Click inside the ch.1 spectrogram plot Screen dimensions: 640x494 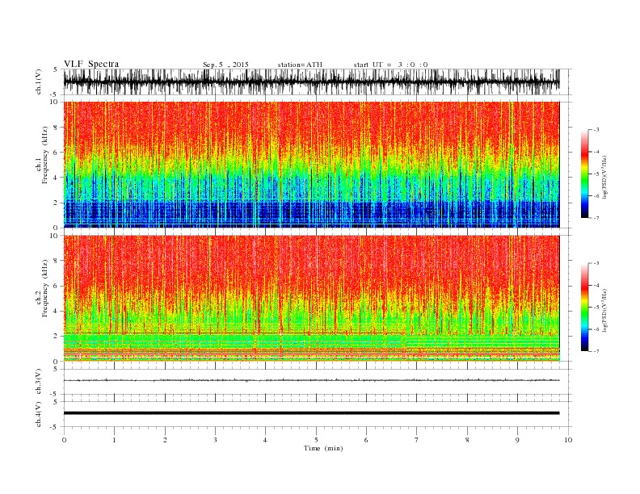pyautogui.click(x=311, y=165)
